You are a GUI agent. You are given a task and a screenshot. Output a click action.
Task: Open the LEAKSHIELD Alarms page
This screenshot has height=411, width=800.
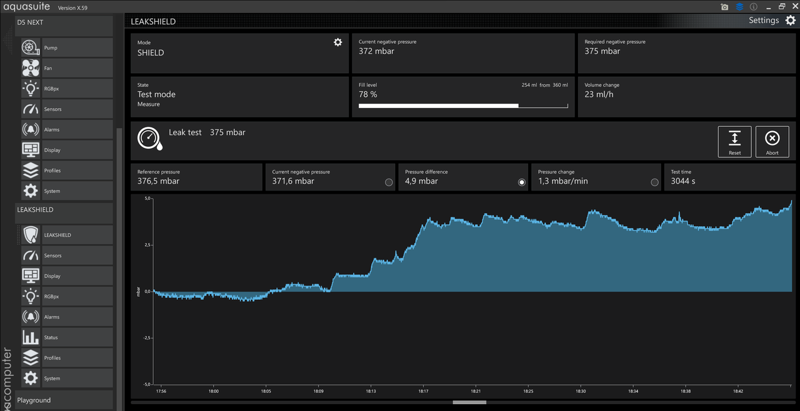click(67, 317)
